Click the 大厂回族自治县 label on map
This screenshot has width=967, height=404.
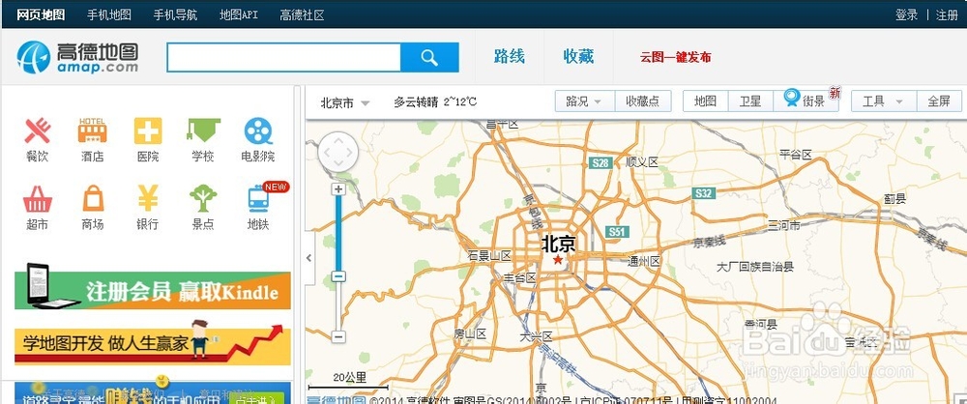point(755,267)
